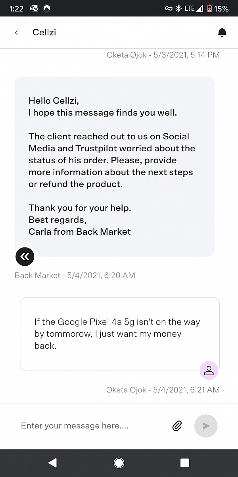Select the Cellzi conversation title
This screenshot has width=238, height=477.
point(44,32)
